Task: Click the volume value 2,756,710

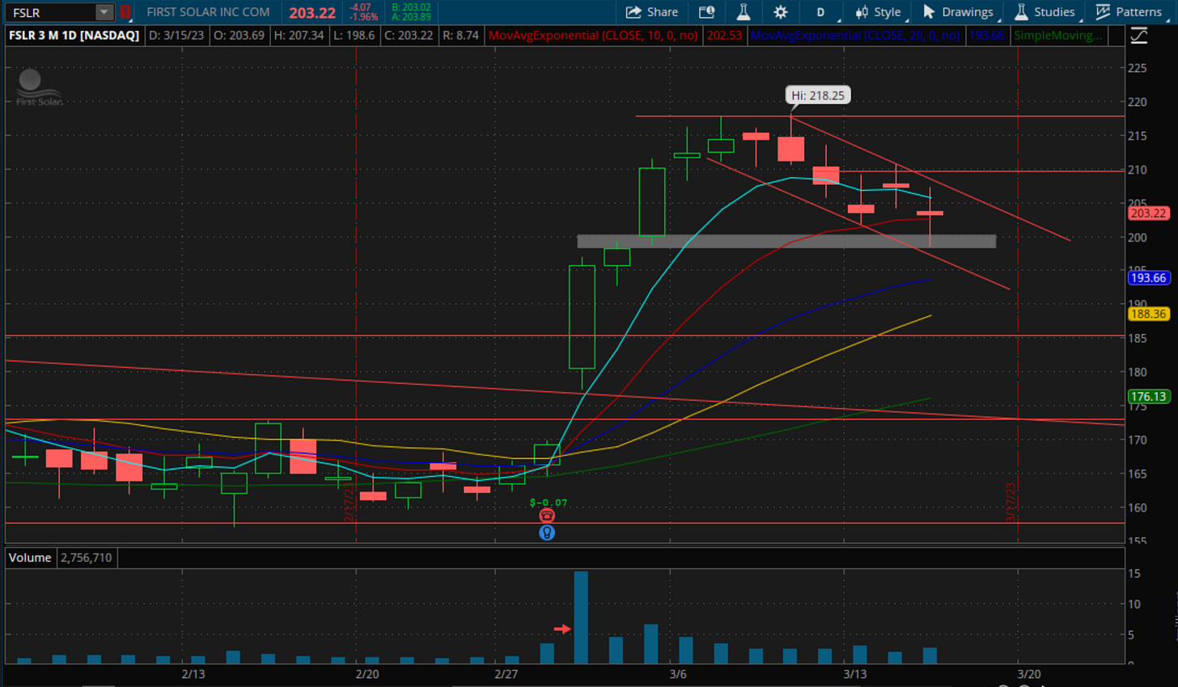Action: (x=87, y=558)
